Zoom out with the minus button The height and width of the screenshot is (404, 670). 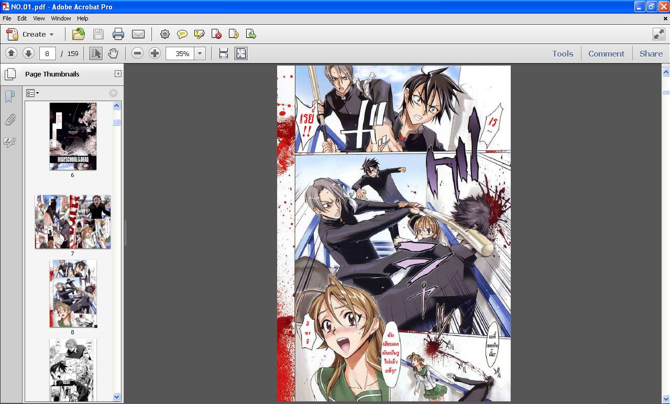click(x=137, y=53)
